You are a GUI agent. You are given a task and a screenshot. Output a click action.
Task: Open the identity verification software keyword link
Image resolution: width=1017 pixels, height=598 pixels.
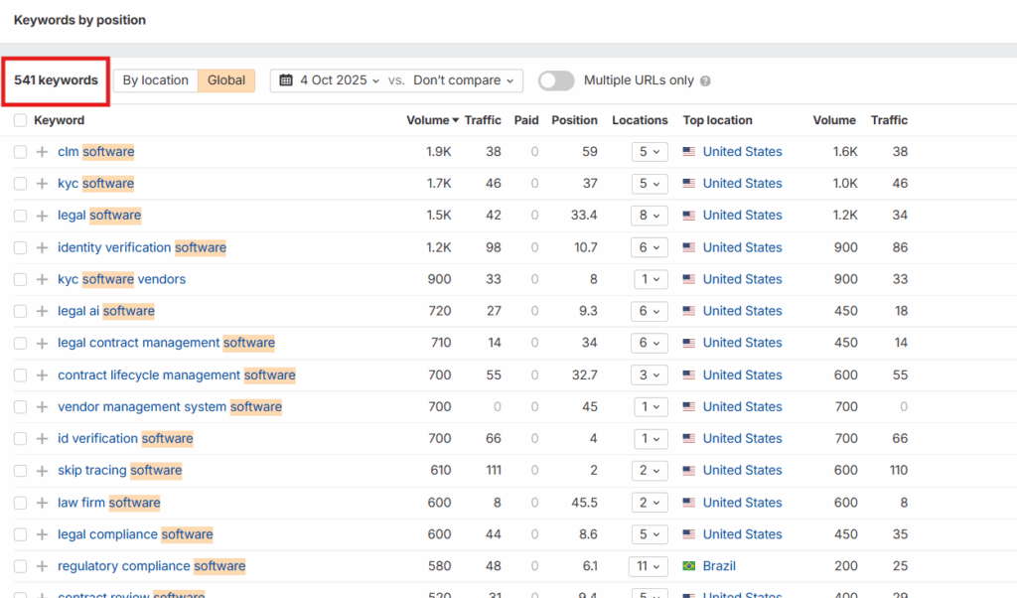click(x=141, y=247)
